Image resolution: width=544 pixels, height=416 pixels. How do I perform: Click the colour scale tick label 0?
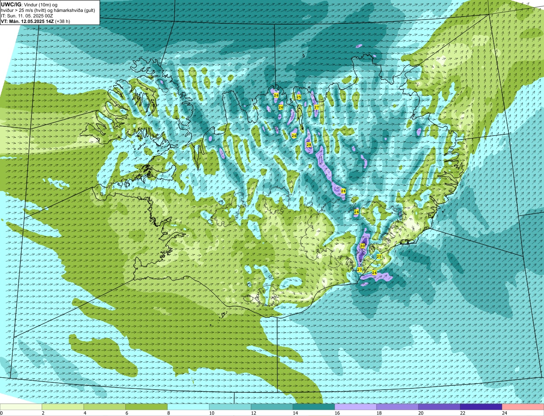[x=1, y=413]
